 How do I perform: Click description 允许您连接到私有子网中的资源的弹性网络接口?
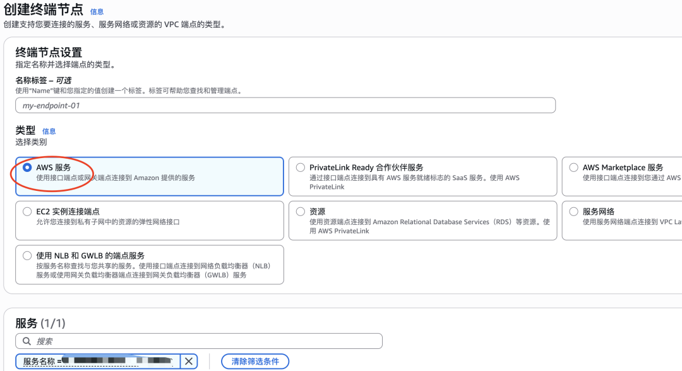point(108,222)
